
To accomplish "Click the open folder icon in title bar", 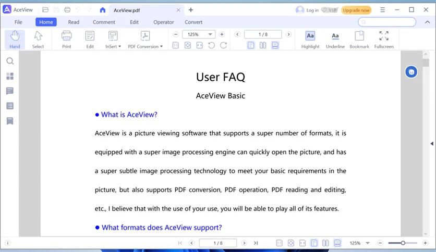I will pyautogui.click(x=45, y=10).
